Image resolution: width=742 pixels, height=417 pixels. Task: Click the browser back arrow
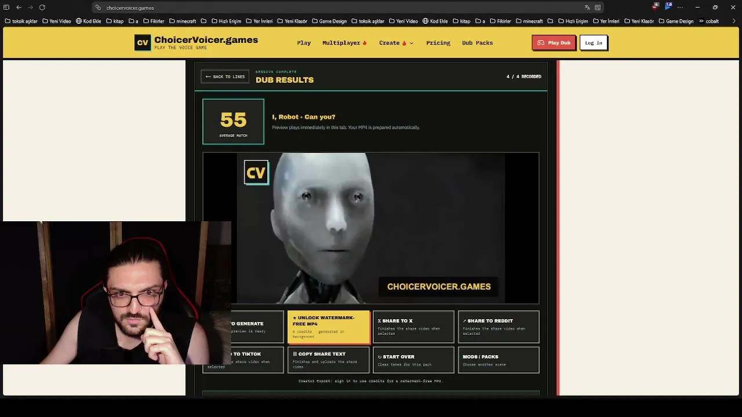point(19,8)
